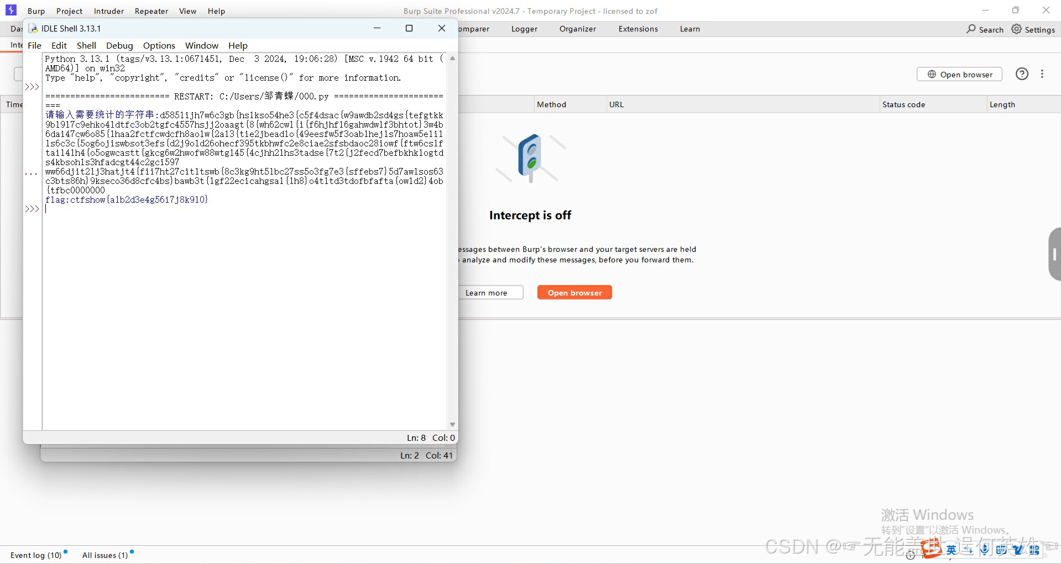Image resolution: width=1061 pixels, height=564 pixels.
Task: Click the IDLE scrollbar up arrow
Action: pyautogui.click(x=452, y=58)
